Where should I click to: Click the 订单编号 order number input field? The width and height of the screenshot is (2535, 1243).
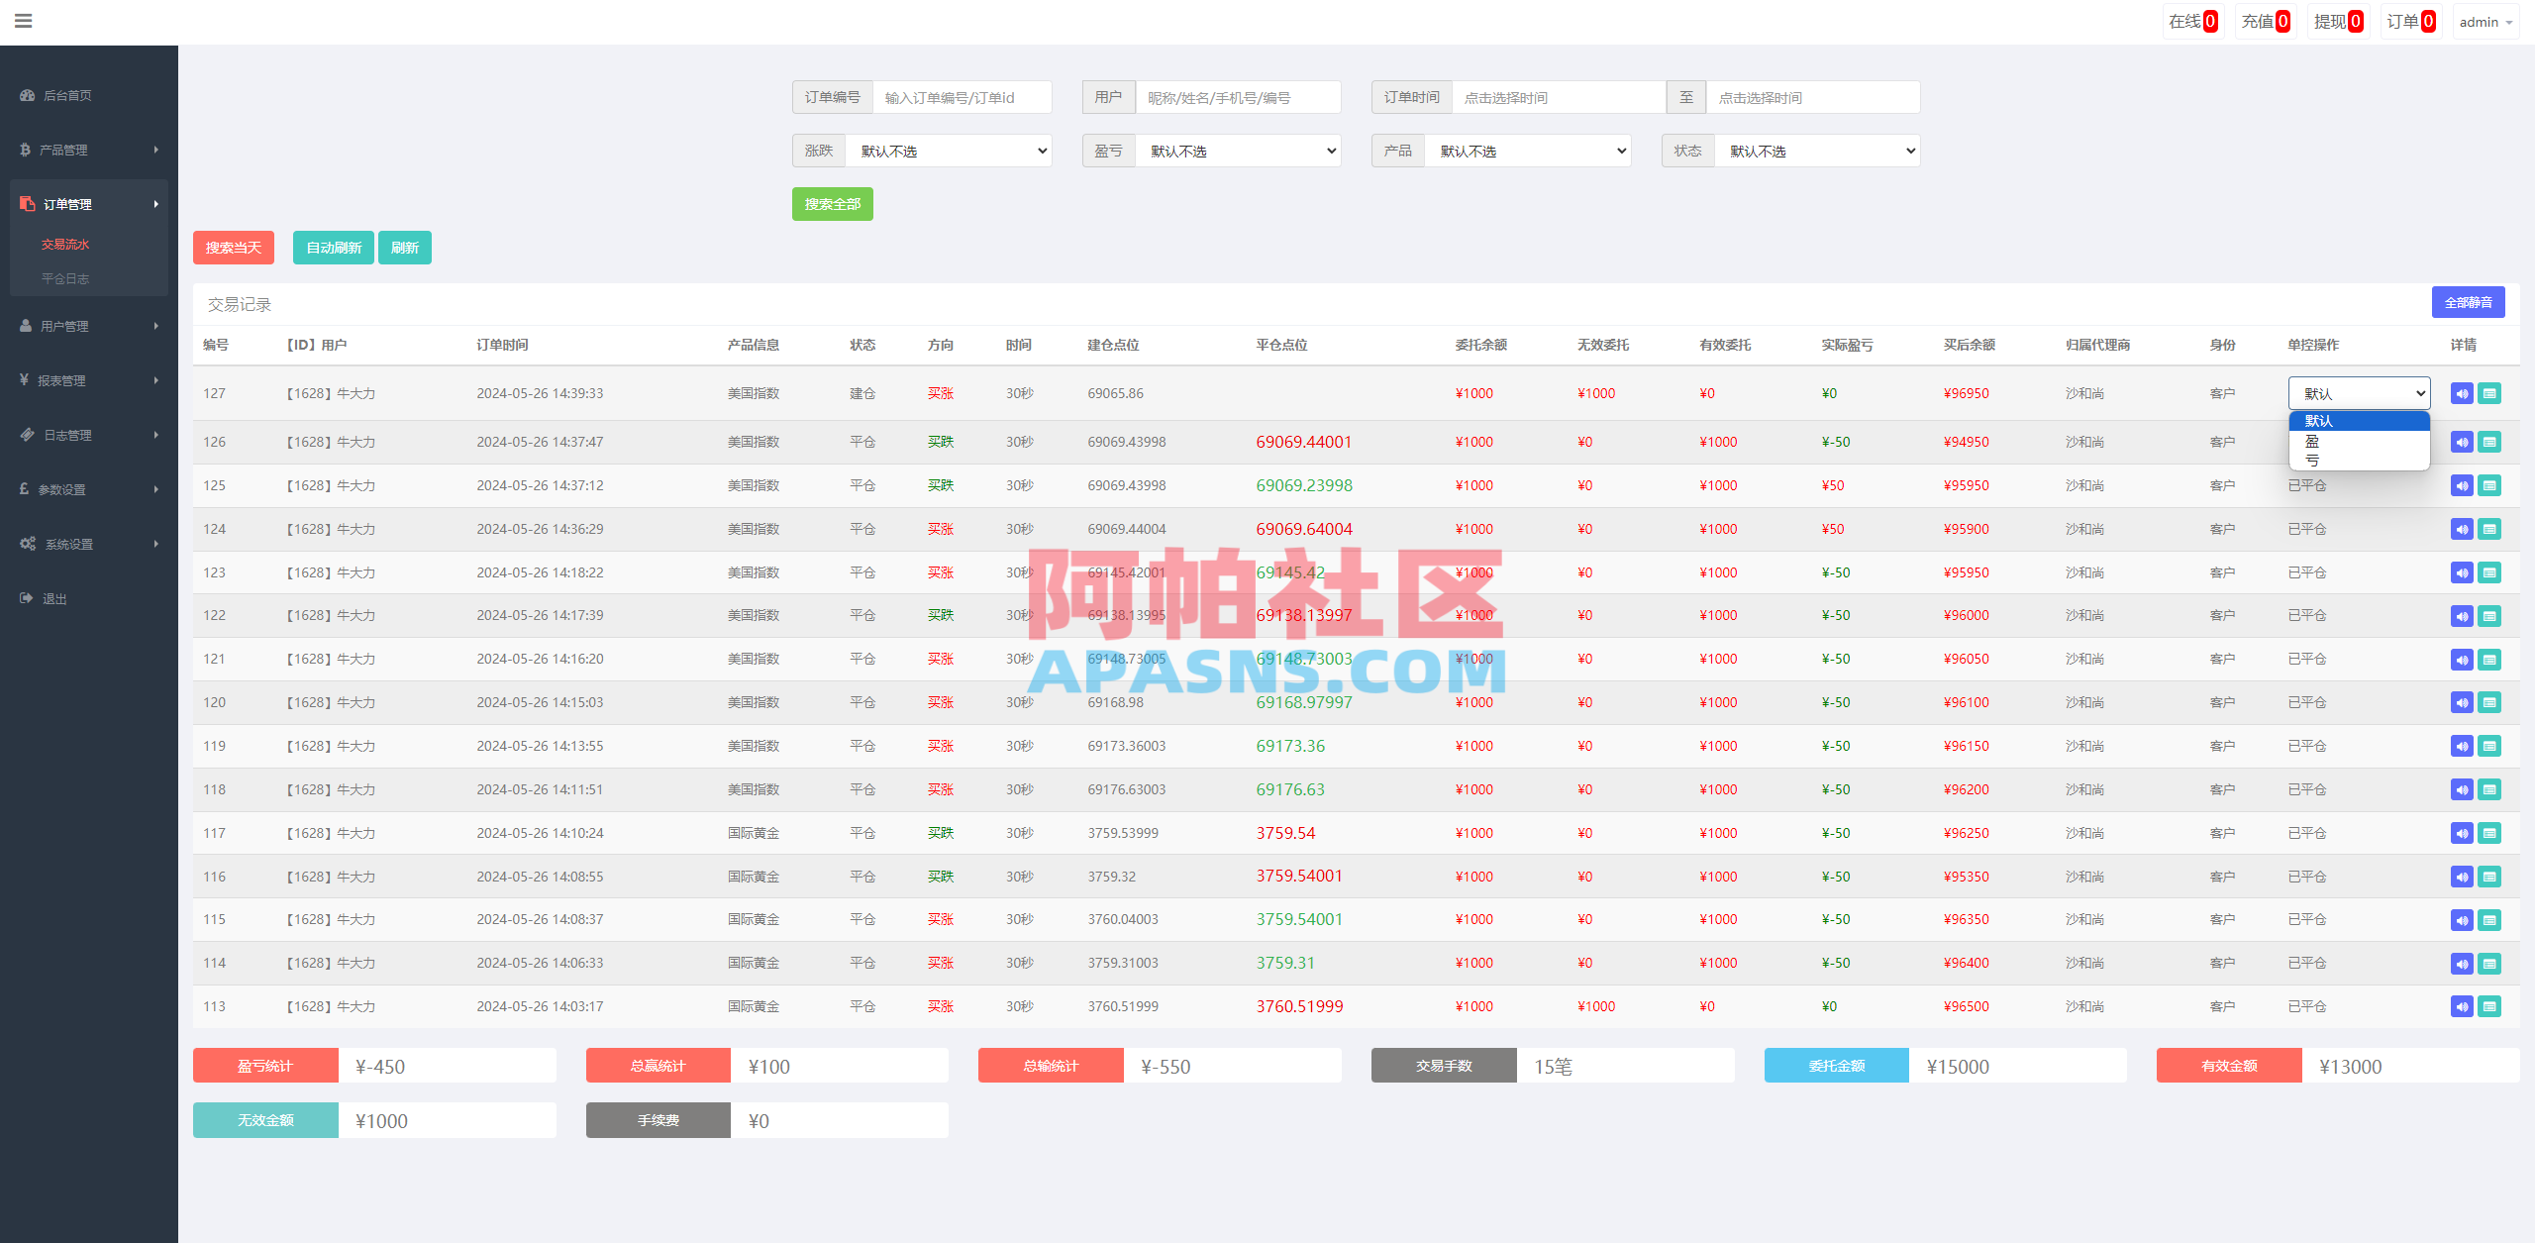coord(963,96)
